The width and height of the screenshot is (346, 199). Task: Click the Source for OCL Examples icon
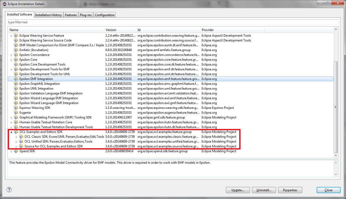(x=21, y=146)
